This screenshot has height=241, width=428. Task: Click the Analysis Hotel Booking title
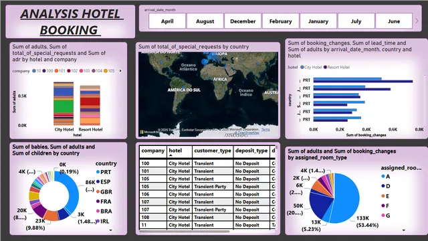tap(70, 21)
